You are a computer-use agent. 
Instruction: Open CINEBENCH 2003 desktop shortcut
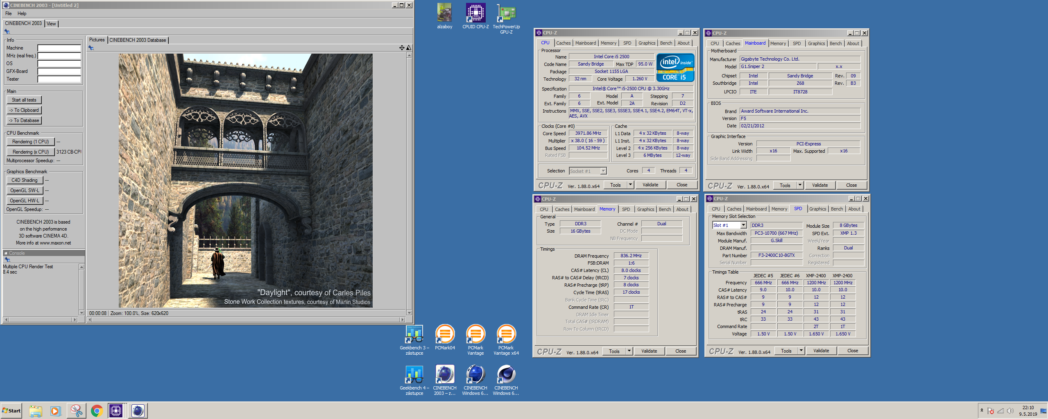tap(445, 380)
